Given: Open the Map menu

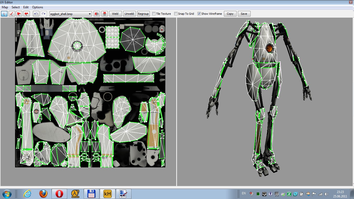Looking at the screenshot, I should tap(5, 7).
